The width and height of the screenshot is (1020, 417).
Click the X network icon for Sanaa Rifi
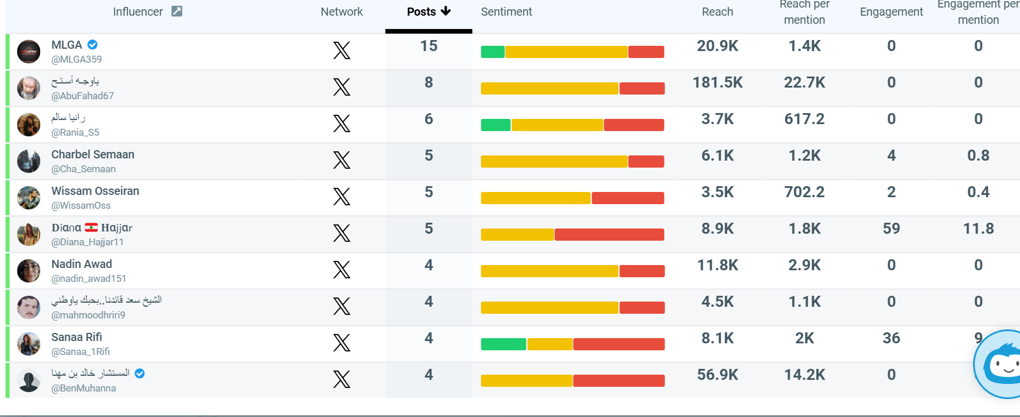click(342, 343)
